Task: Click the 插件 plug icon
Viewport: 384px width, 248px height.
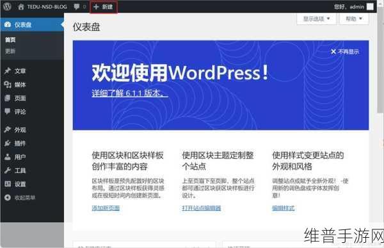Action: [x=8, y=143]
